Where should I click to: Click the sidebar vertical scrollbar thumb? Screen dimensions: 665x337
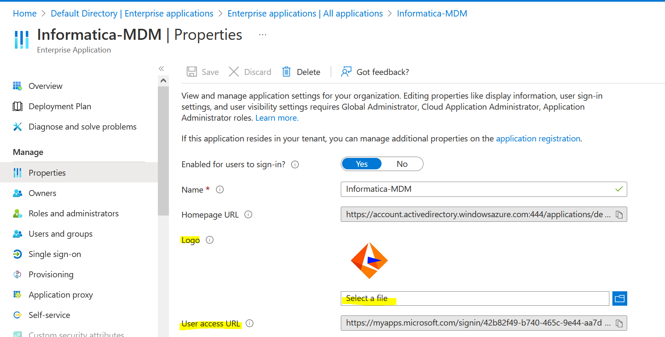click(163, 151)
